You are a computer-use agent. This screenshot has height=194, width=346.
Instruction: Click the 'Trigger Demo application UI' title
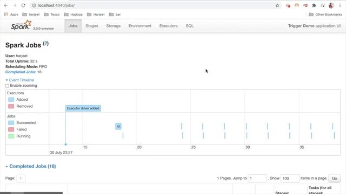(x=314, y=26)
